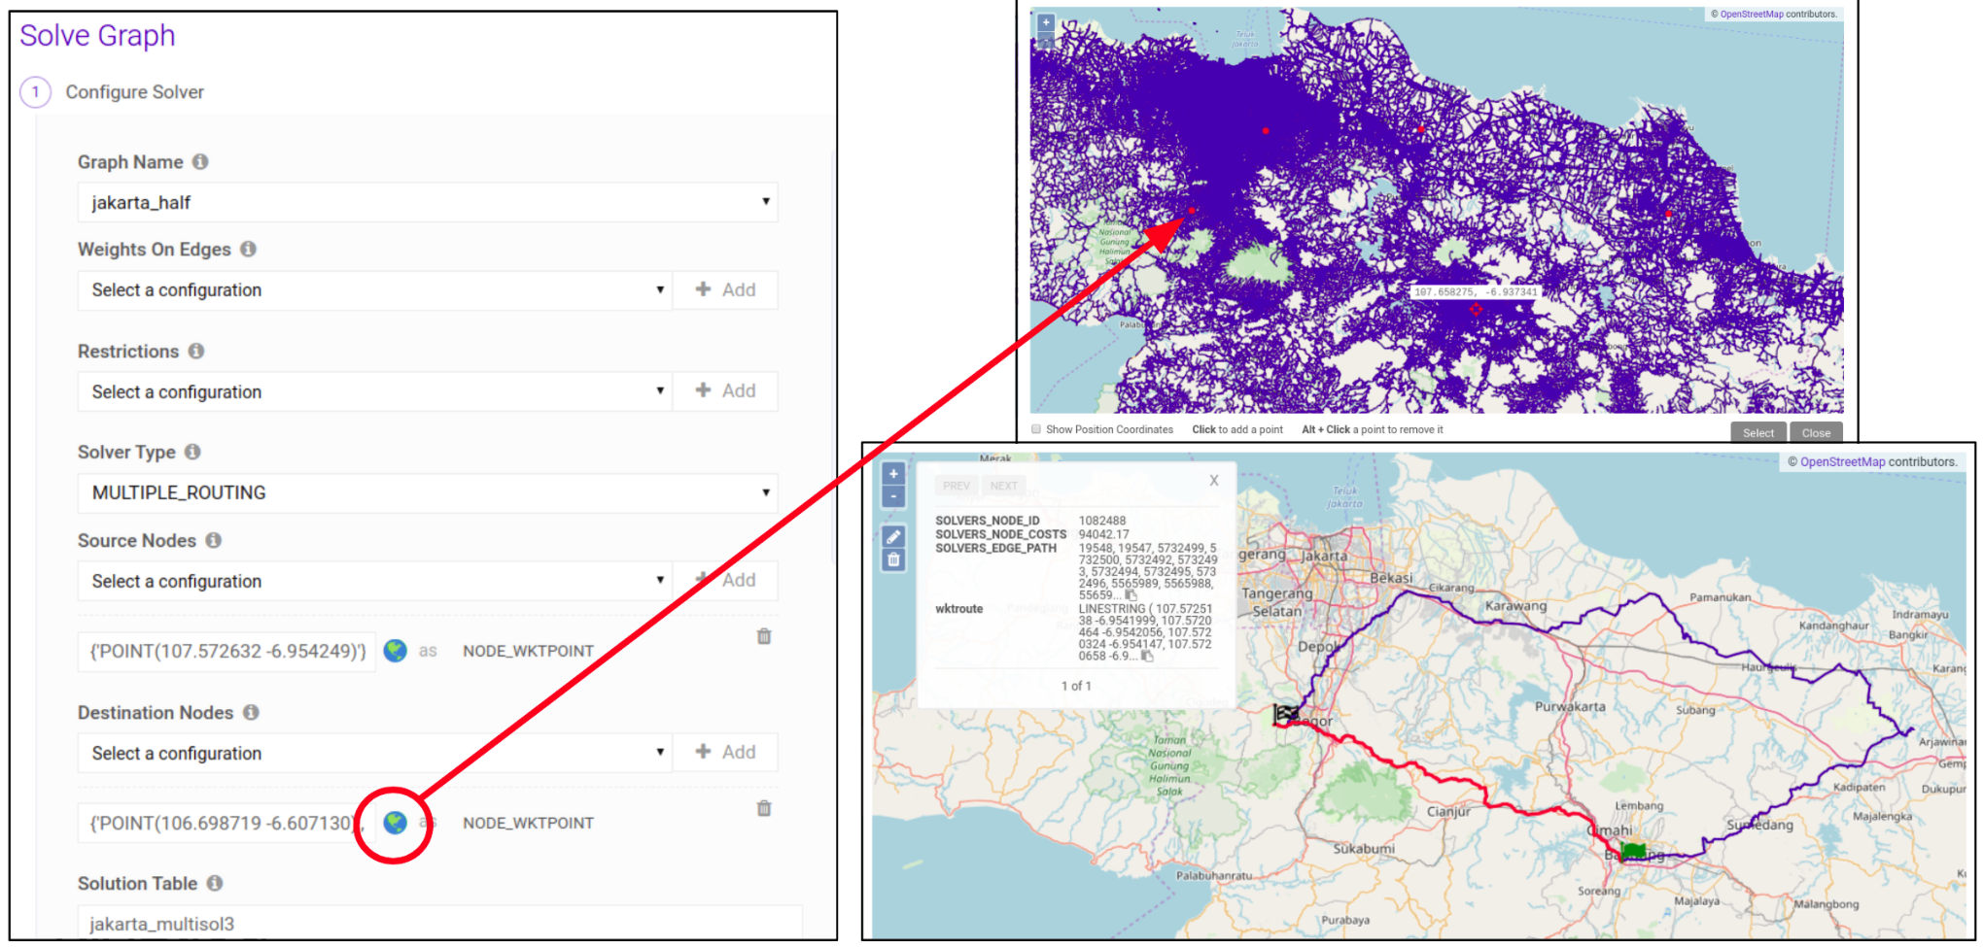This screenshot has height=947, width=1984.
Task: Add a Weights On Edges configuration
Action: [726, 289]
